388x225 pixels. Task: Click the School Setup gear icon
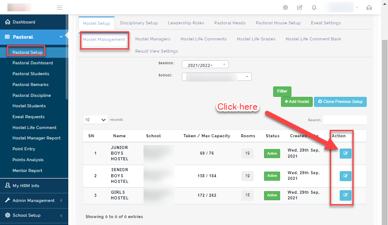(8, 215)
